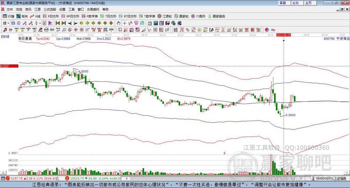
Task: Open the P四方形 tool
Action: tap(51, 16)
